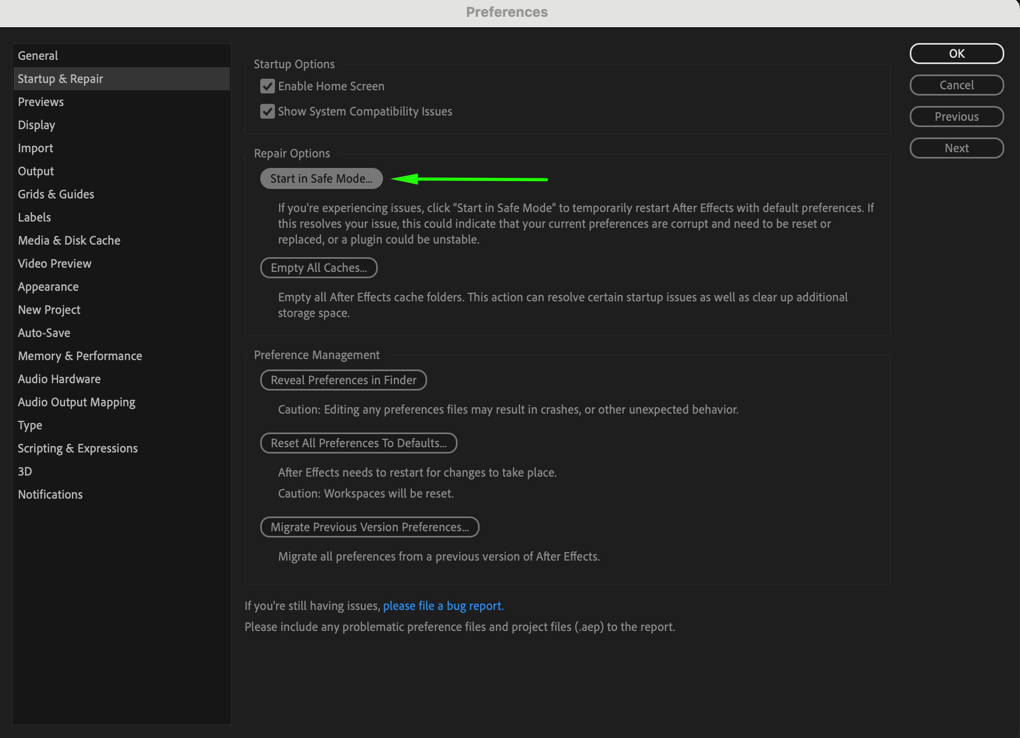Go to Previous preferences page
This screenshot has width=1020, height=738.
pyautogui.click(x=956, y=117)
